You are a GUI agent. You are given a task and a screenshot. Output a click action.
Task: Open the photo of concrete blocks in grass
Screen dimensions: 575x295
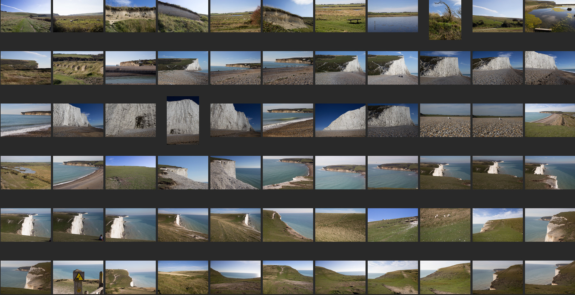78,68
